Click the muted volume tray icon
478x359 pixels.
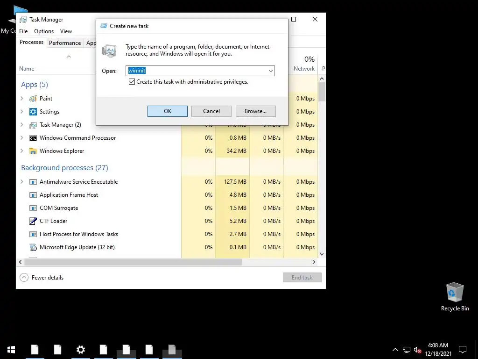click(417, 350)
